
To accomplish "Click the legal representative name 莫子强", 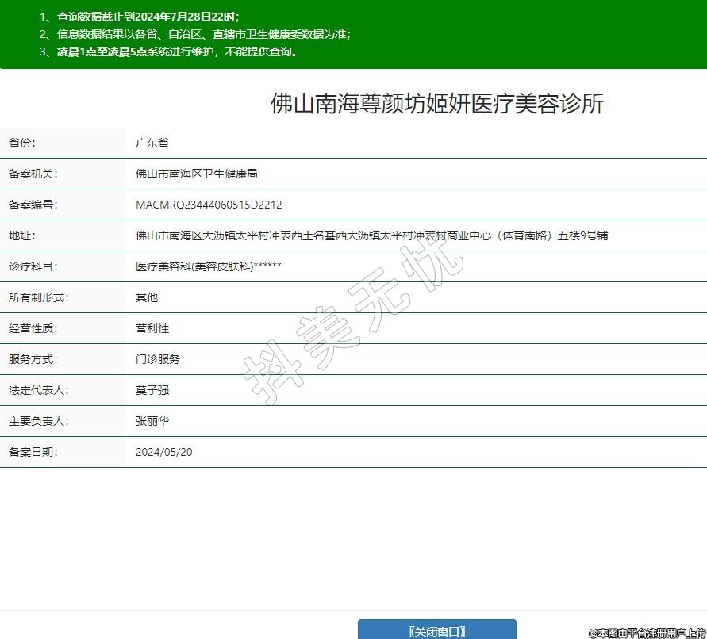I will 152,390.
